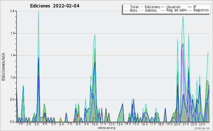The height and width of the screenshot is (131, 213).
Task: Click the '6 h' x-axis label
Action: 61,124
